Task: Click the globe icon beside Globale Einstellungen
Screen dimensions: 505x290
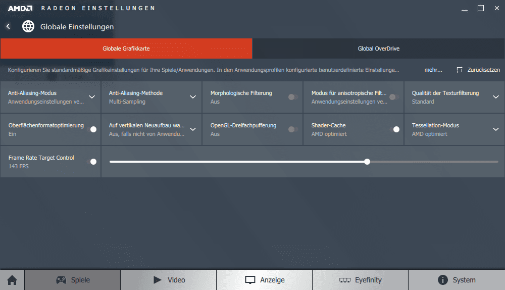Action: click(x=28, y=26)
